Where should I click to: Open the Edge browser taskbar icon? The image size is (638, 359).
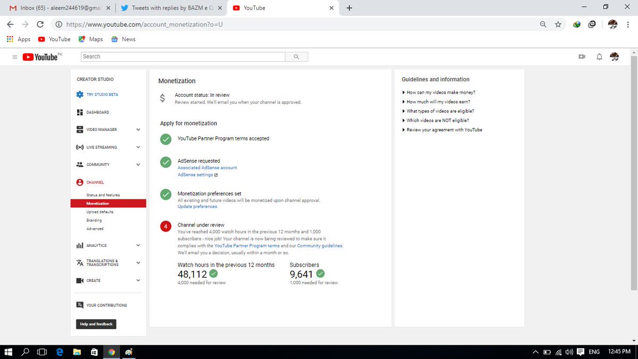point(60,352)
